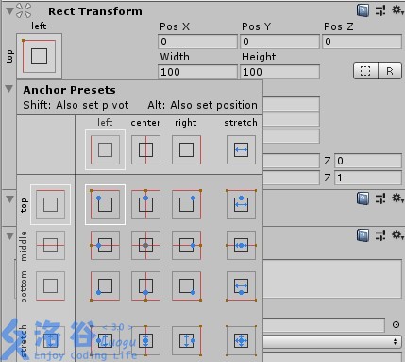Viewport: 405px width, 362px height.
Task: Click the Pos X input field
Action: (x=197, y=42)
